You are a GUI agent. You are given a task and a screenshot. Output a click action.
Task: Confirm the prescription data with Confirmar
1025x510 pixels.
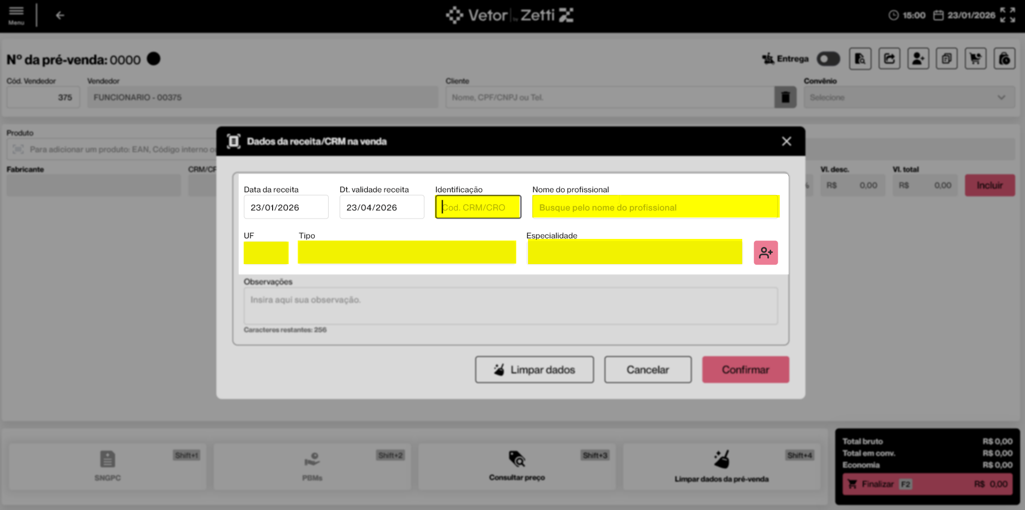tap(745, 370)
